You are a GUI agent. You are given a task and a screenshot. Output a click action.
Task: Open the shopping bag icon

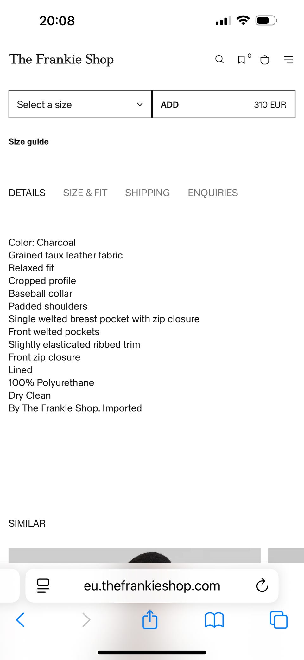tap(265, 60)
